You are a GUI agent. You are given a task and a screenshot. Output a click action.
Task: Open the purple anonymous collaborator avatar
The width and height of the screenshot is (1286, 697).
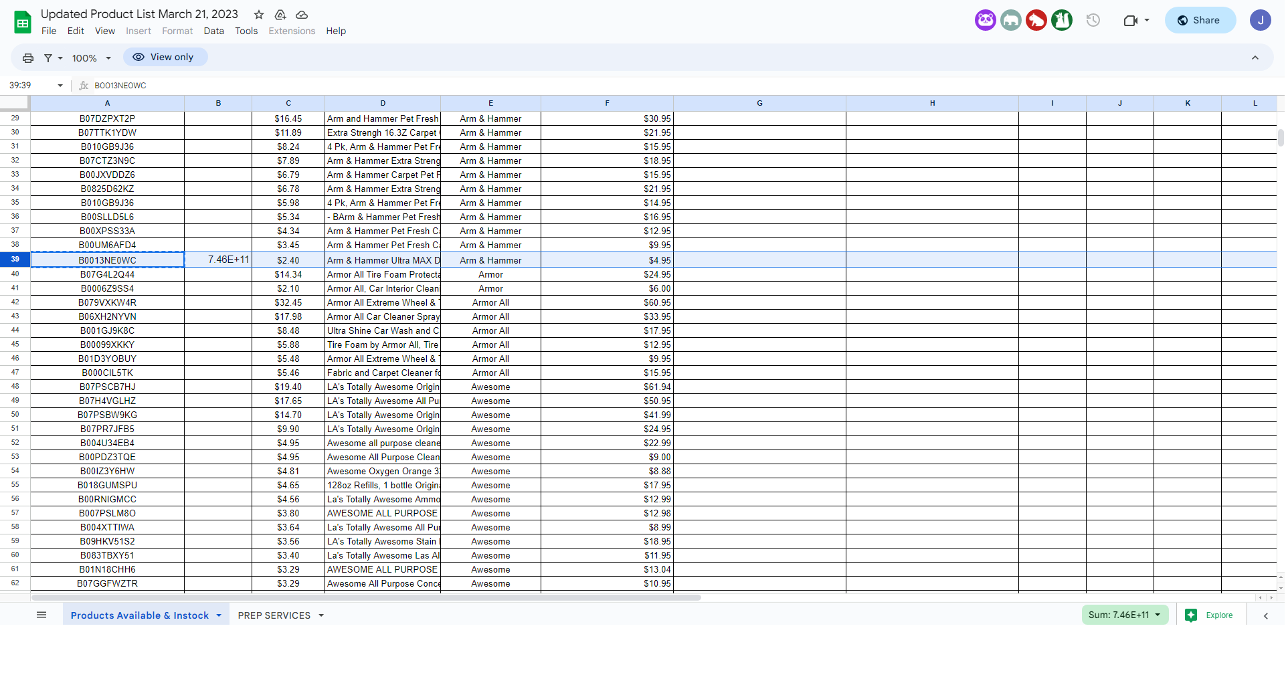(986, 20)
